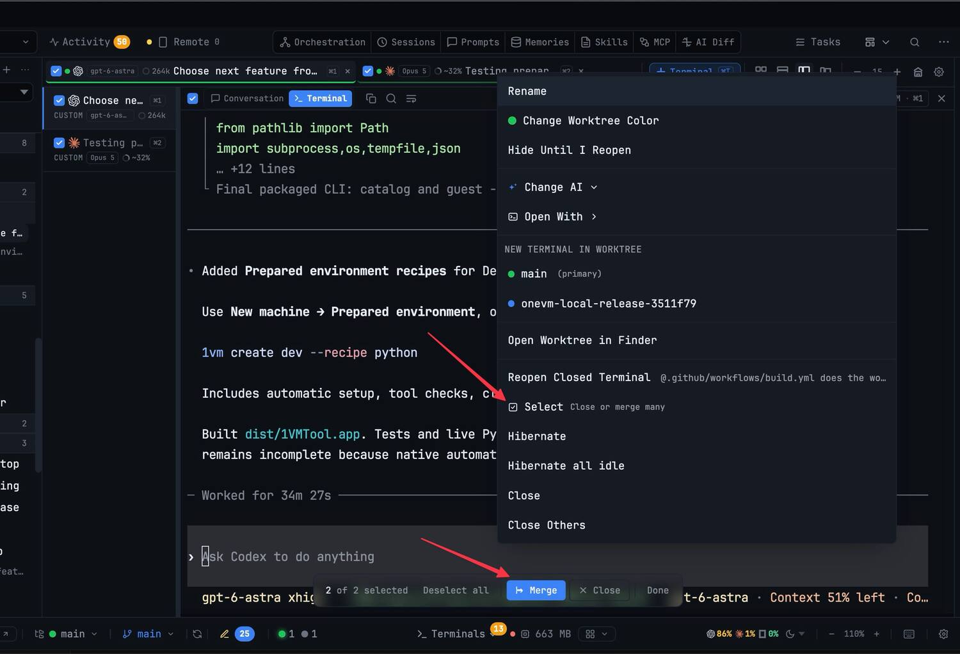Expand the Open With submenu

(696, 216)
